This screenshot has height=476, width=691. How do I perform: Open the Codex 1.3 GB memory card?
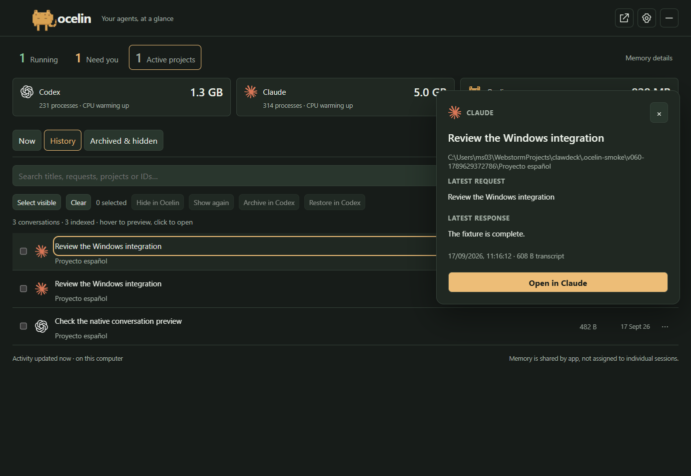pos(121,97)
